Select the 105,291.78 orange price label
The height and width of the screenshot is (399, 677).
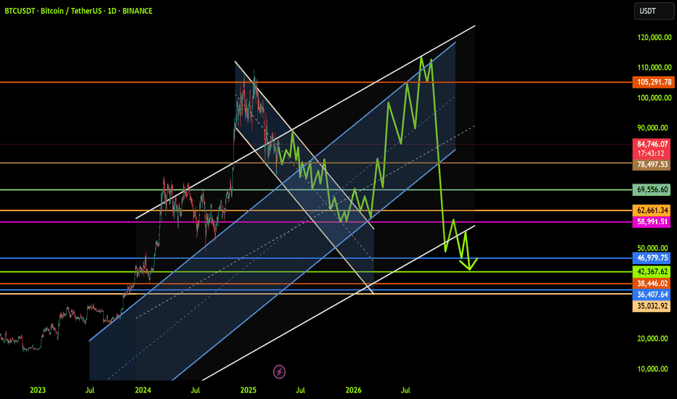(x=653, y=82)
